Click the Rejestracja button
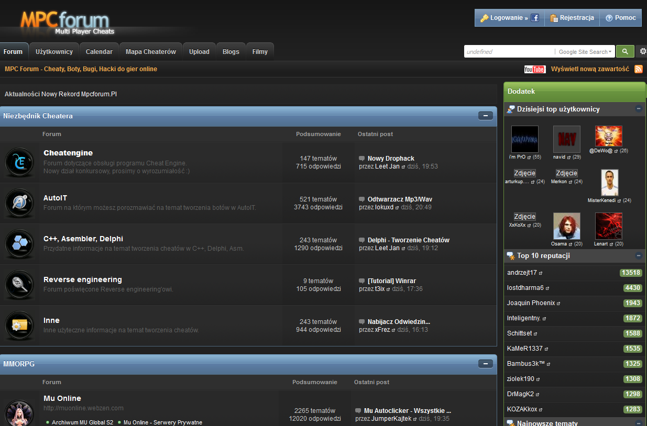This screenshot has width=647, height=426. [x=572, y=18]
